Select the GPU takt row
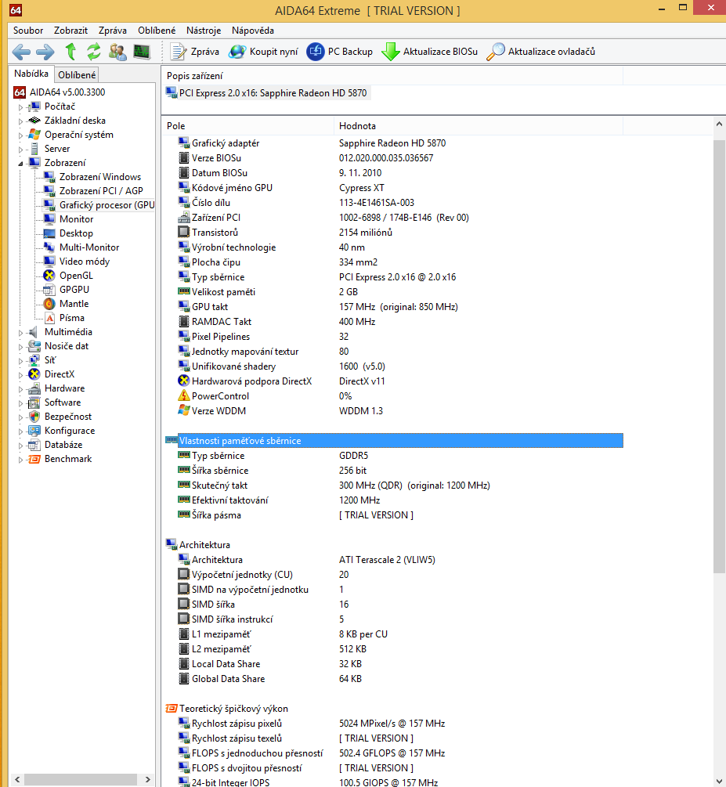The image size is (726, 787). click(394, 307)
